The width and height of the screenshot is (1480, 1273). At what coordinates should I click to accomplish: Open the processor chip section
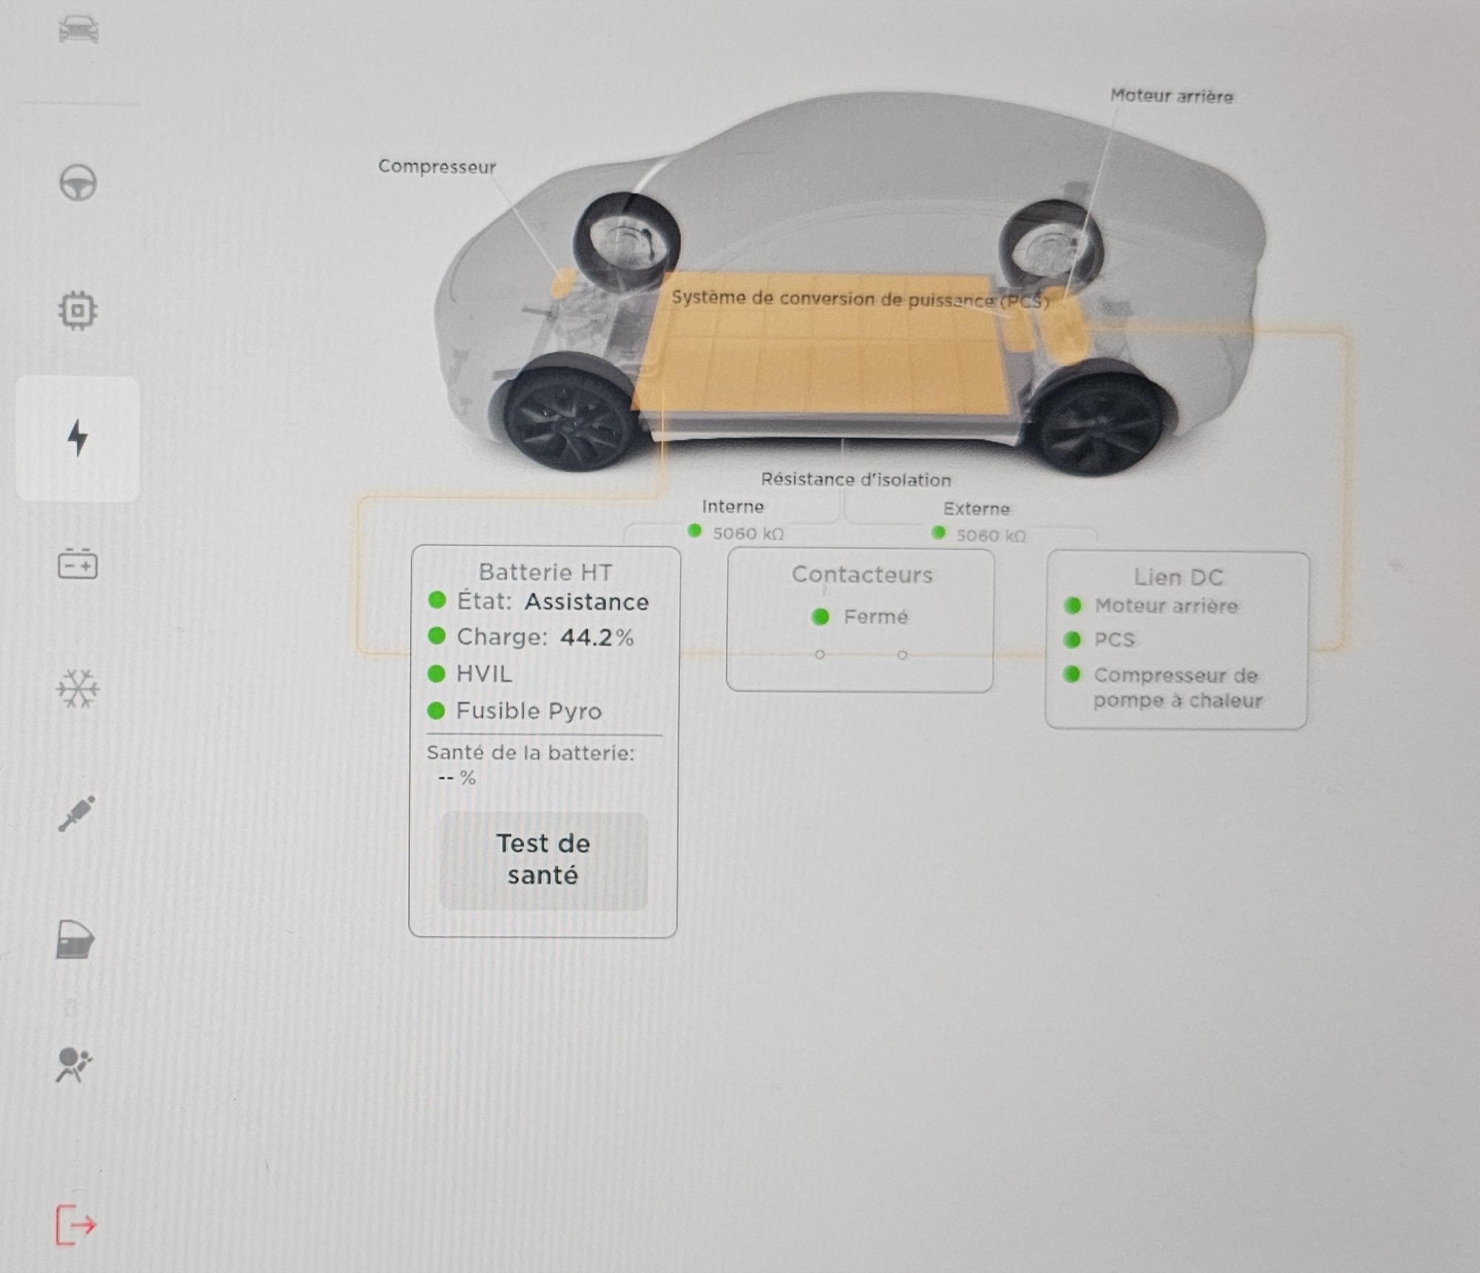pos(78,310)
